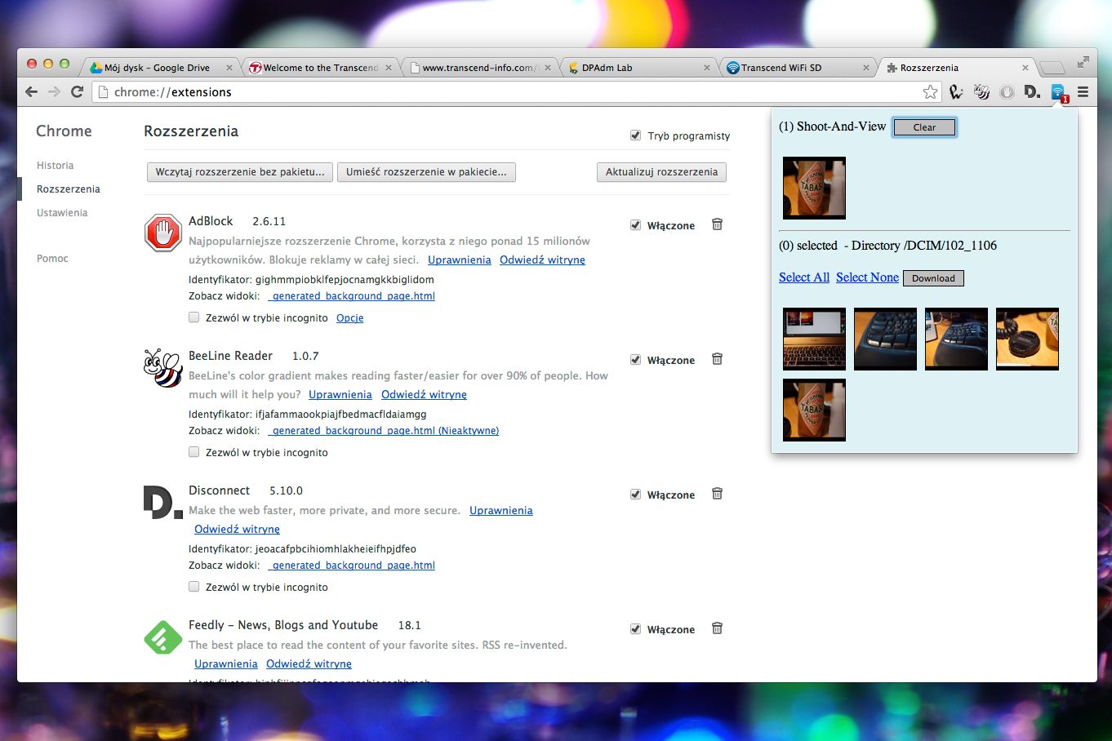Allow AdBlock in incognito mode
Image resolution: width=1112 pixels, height=741 pixels.
pos(193,317)
